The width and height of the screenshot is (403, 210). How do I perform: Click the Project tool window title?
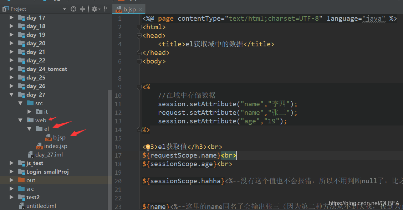pos(18,9)
